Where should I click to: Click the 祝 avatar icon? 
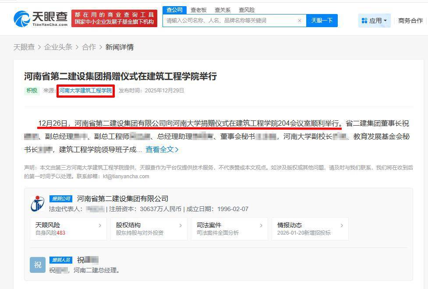pyautogui.click(x=37, y=264)
